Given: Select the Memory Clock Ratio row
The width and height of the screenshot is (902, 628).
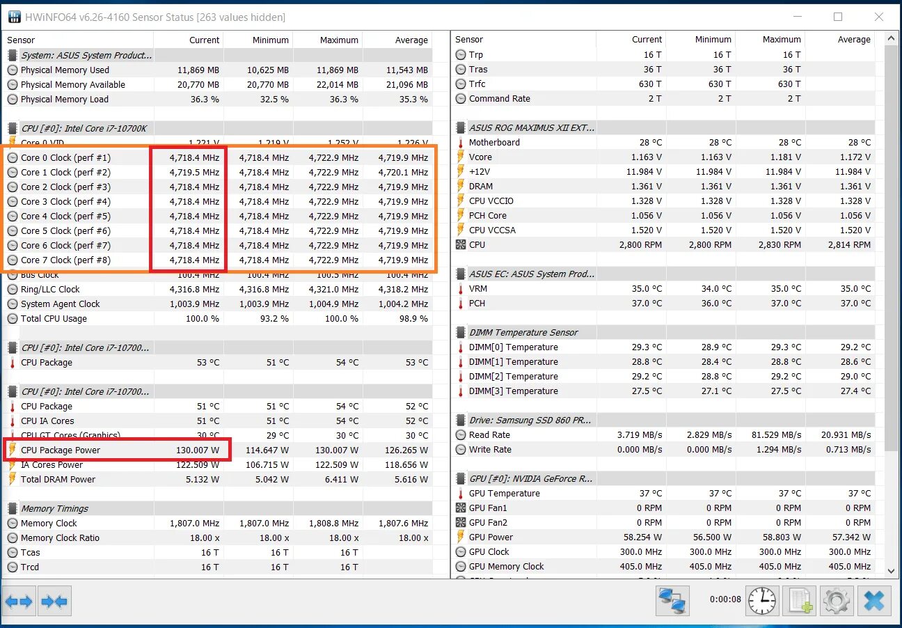Looking at the screenshot, I should click(218, 537).
